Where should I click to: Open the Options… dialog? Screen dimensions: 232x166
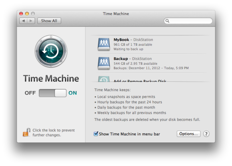(189, 134)
